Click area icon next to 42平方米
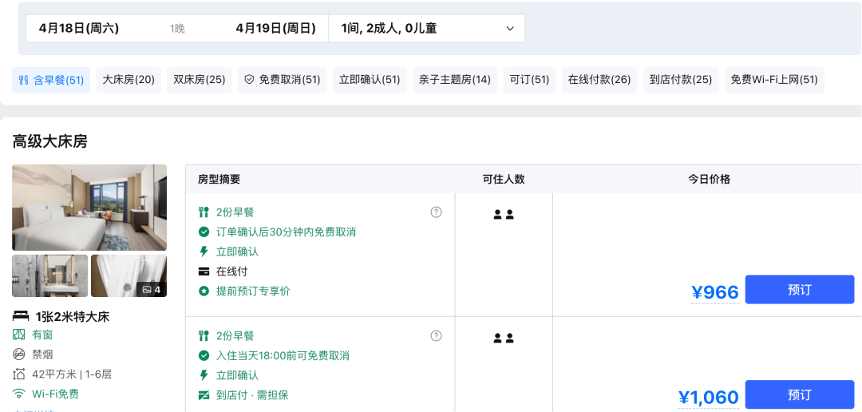The height and width of the screenshot is (412, 862). coord(19,374)
